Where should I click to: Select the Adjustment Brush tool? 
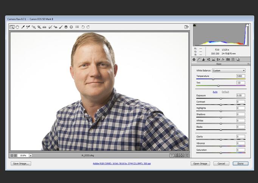[x=61, y=27]
